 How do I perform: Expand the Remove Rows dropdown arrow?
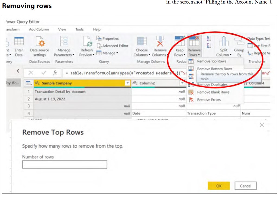pyautogui.click(x=199, y=55)
